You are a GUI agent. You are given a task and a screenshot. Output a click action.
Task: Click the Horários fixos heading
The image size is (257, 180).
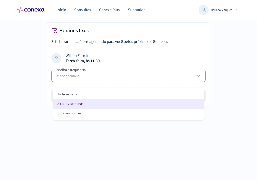[74, 31]
